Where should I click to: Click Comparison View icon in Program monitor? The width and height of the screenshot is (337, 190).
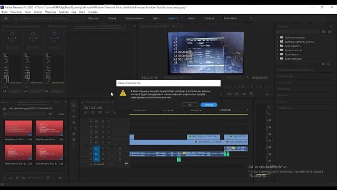pyautogui.click(x=252, y=94)
